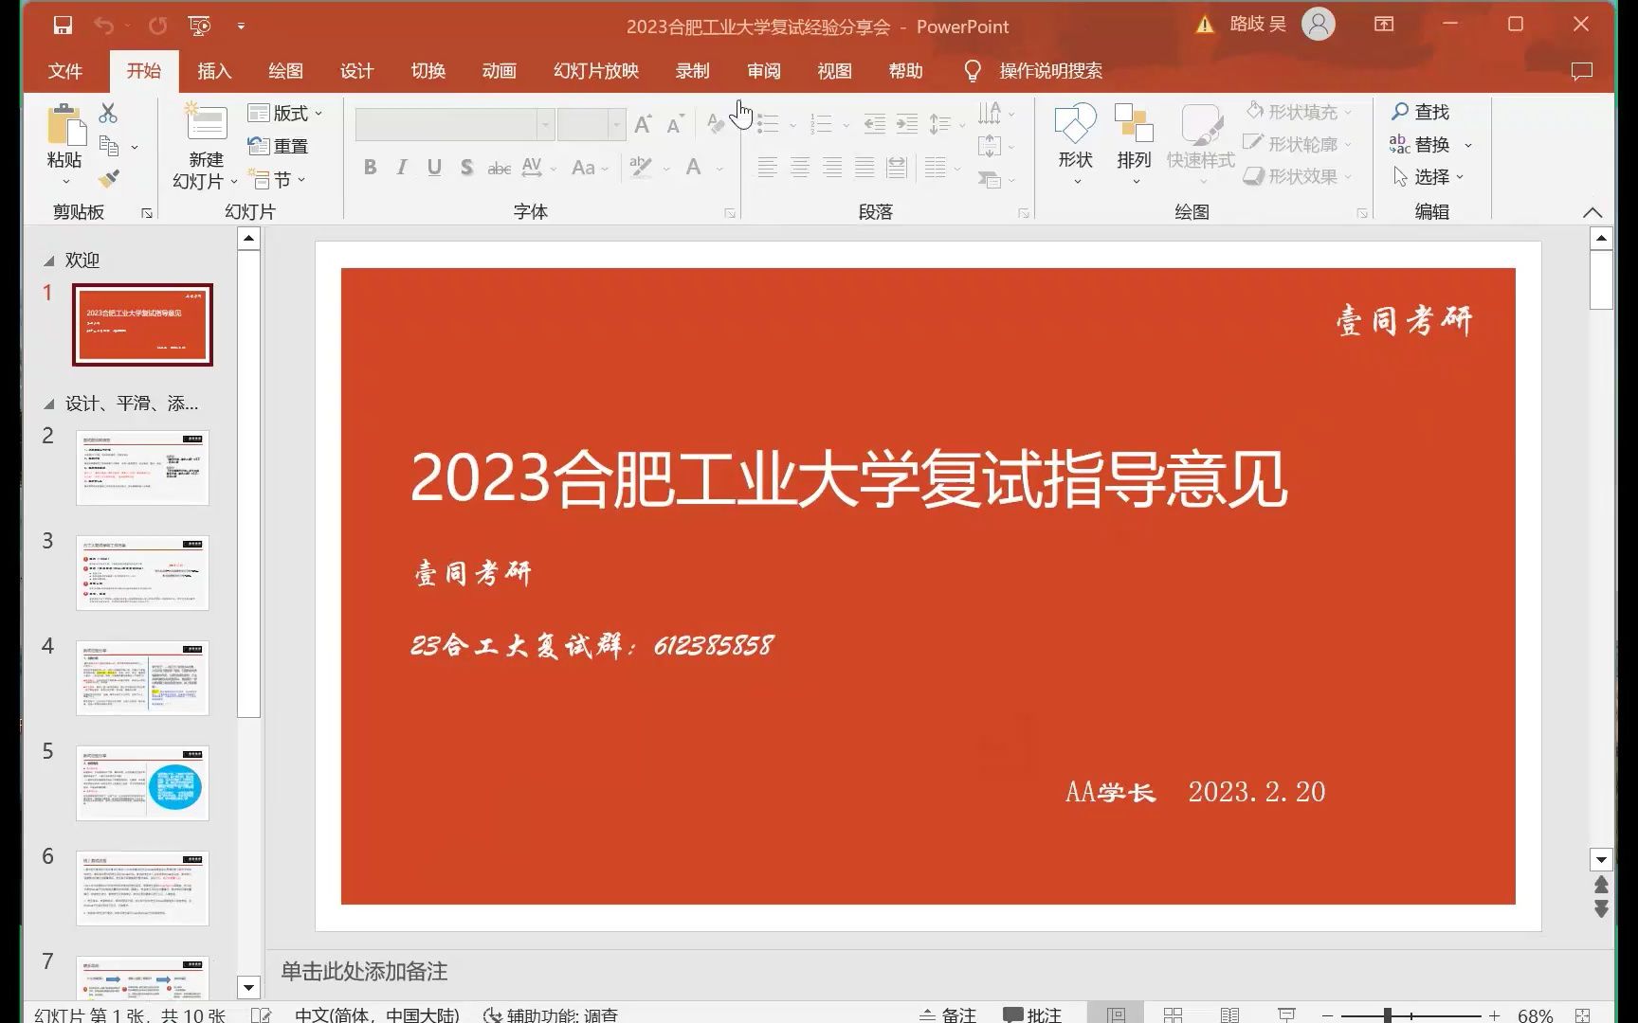Open the 节 section dropdown
This screenshot has width=1638, height=1023.
click(277, 179)
